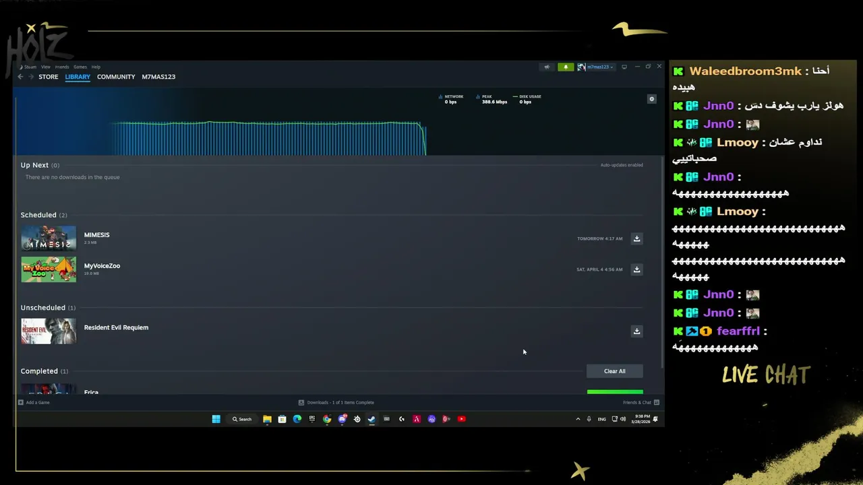
Task: Click the DISK USAGE 0 bps statistic
Action: pos(528,99)
